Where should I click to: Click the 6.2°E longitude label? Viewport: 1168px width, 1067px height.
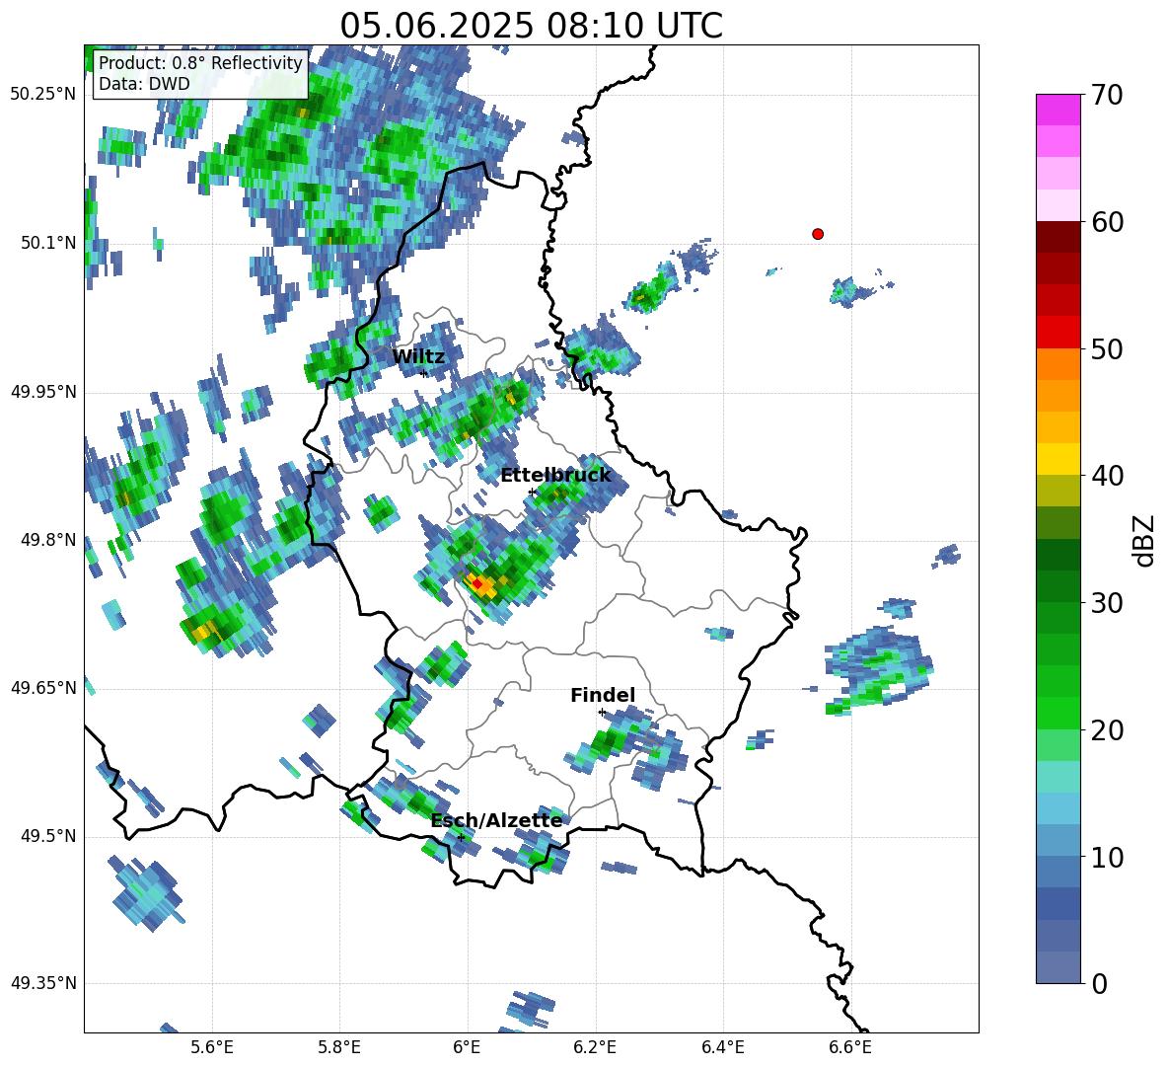coord(595,1047)
